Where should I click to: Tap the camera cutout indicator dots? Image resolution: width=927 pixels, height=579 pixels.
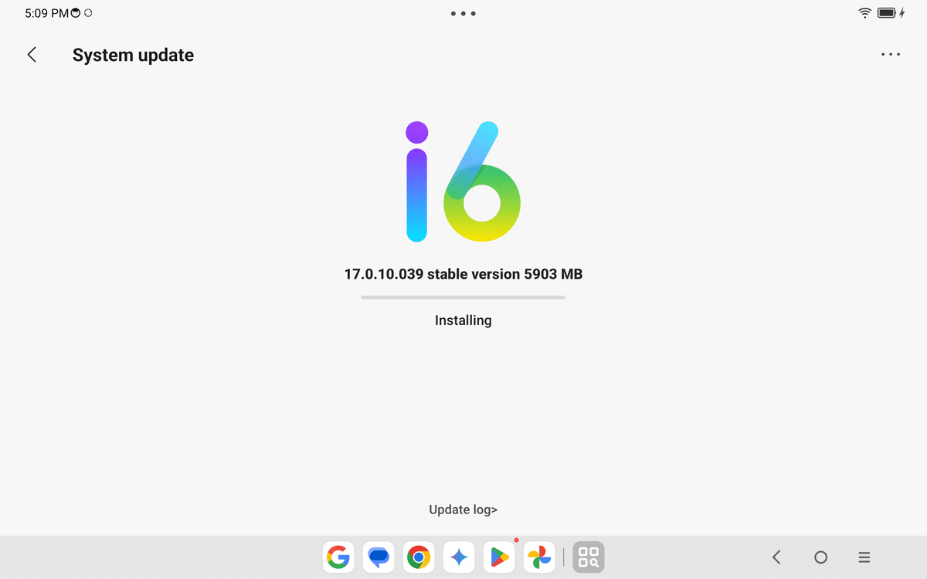[463, 13]
